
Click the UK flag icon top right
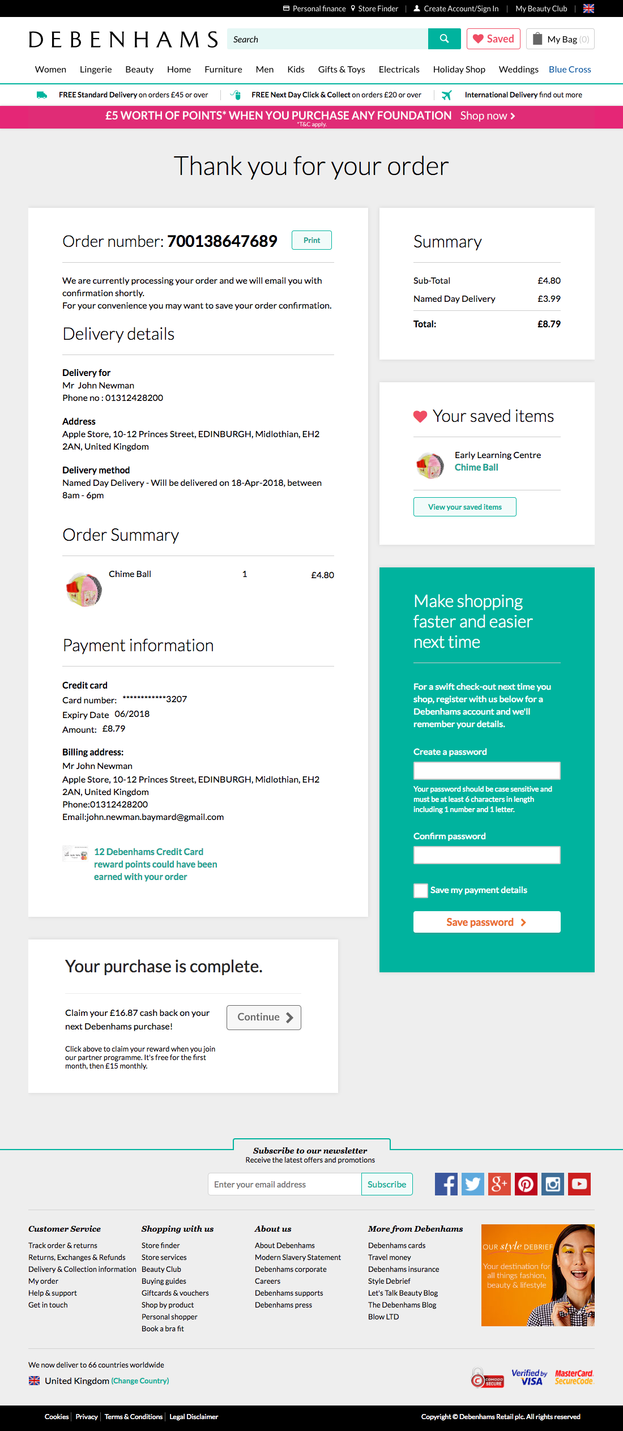tap(588, 8)
